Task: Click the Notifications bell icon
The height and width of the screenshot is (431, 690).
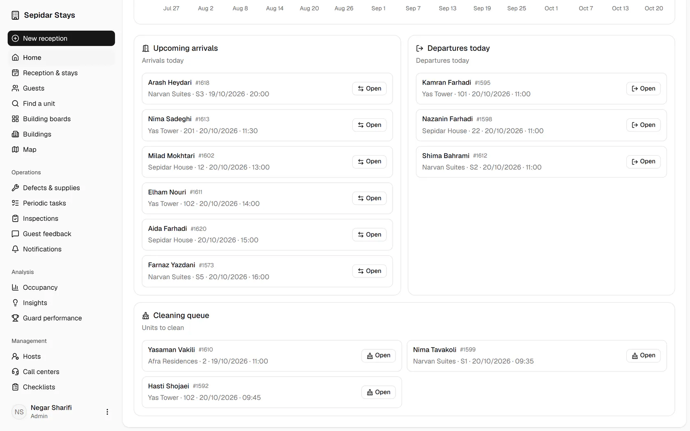Action: 15,249
